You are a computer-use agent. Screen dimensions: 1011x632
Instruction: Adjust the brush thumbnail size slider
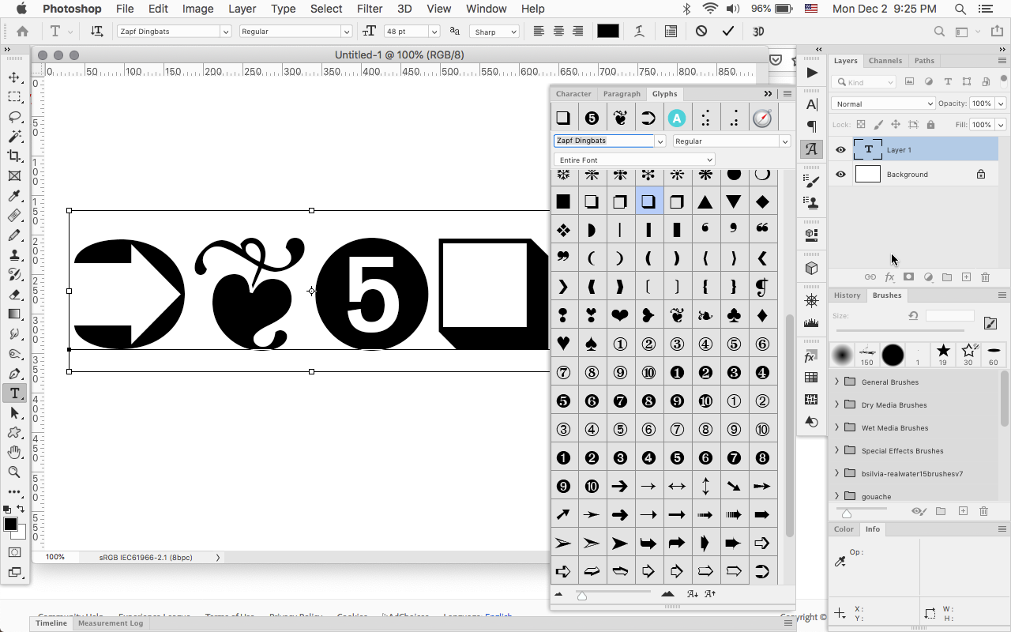tap(847, 512)
